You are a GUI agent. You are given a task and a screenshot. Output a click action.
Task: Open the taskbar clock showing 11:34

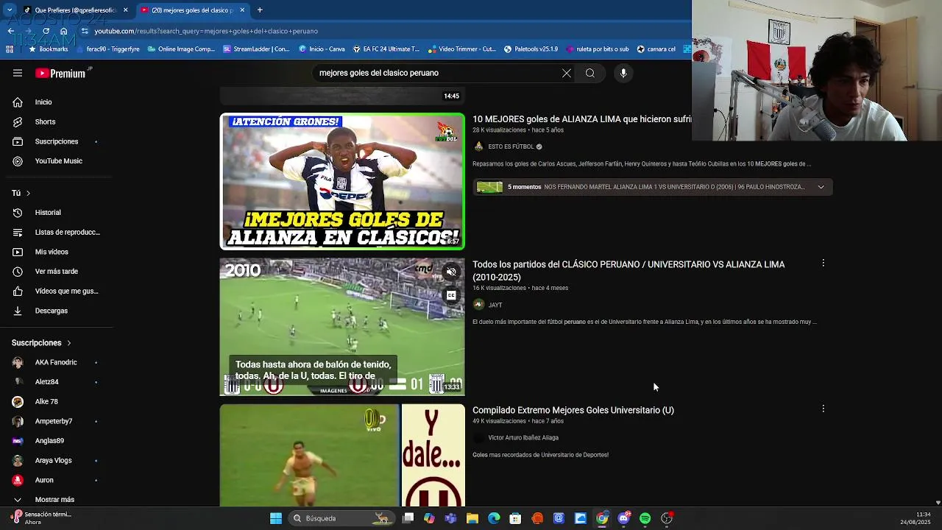[916, 518]
